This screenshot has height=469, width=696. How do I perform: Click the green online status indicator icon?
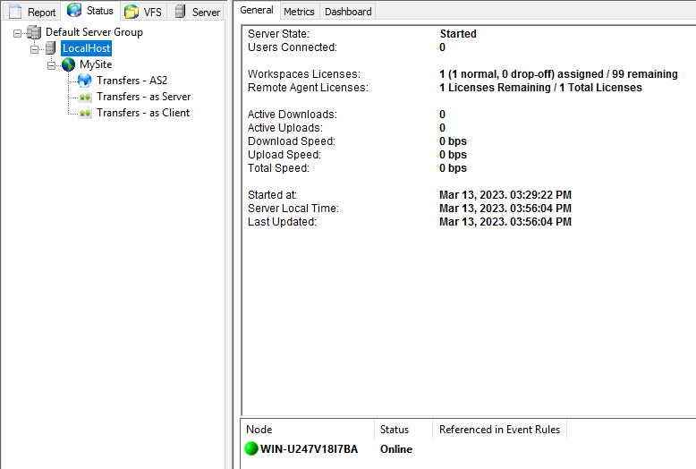point(250,449)
